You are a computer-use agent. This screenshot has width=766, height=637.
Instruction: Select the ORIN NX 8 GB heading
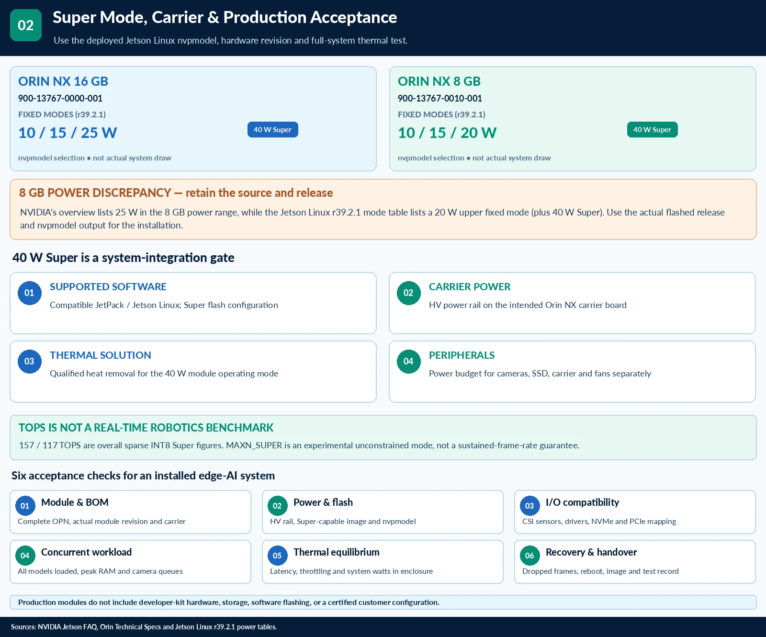coord(439,81)
